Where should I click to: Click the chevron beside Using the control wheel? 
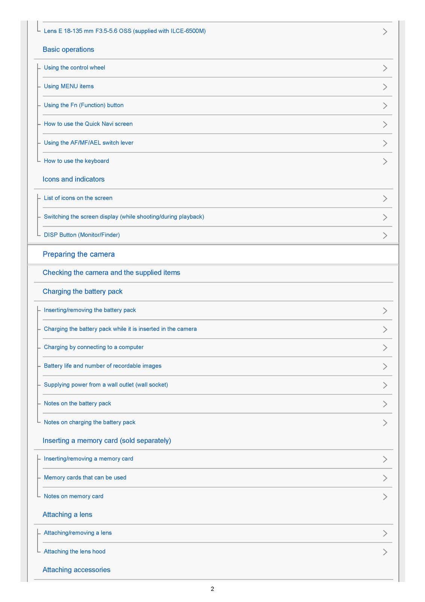385,68
